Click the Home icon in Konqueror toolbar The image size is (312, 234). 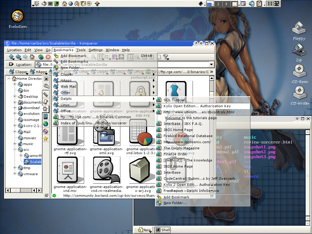click(x=32, y=57)
